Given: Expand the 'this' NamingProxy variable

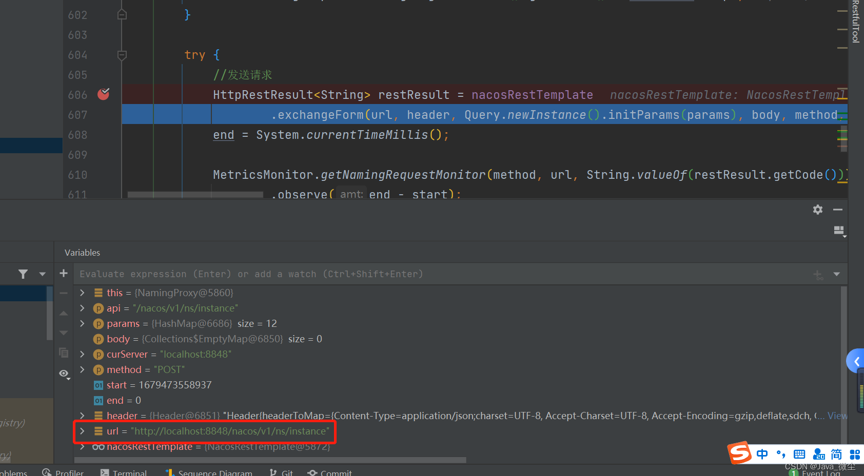Looking at the screenshot, I should coord(82,293).
